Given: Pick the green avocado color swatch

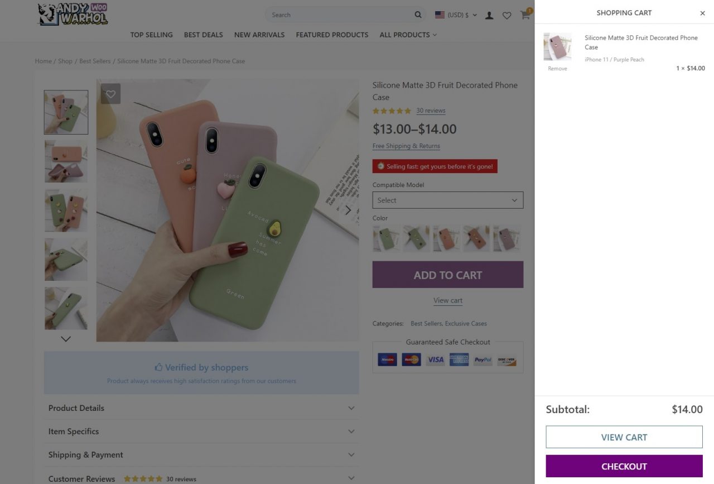Looking at the screenshot, I should coord(386,238).
